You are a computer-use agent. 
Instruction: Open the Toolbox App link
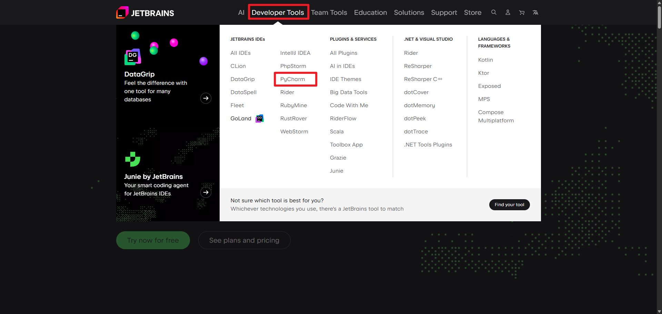click(x=347, y=145)
